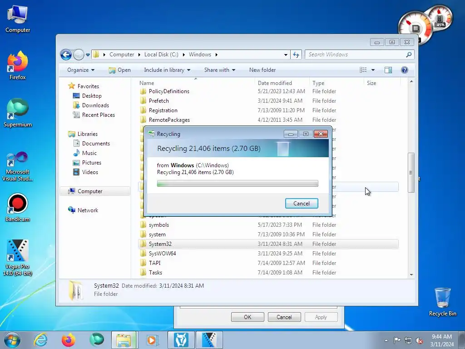
Task: Click Local Disk (C:) in breadcrumb
Action: 161,55
